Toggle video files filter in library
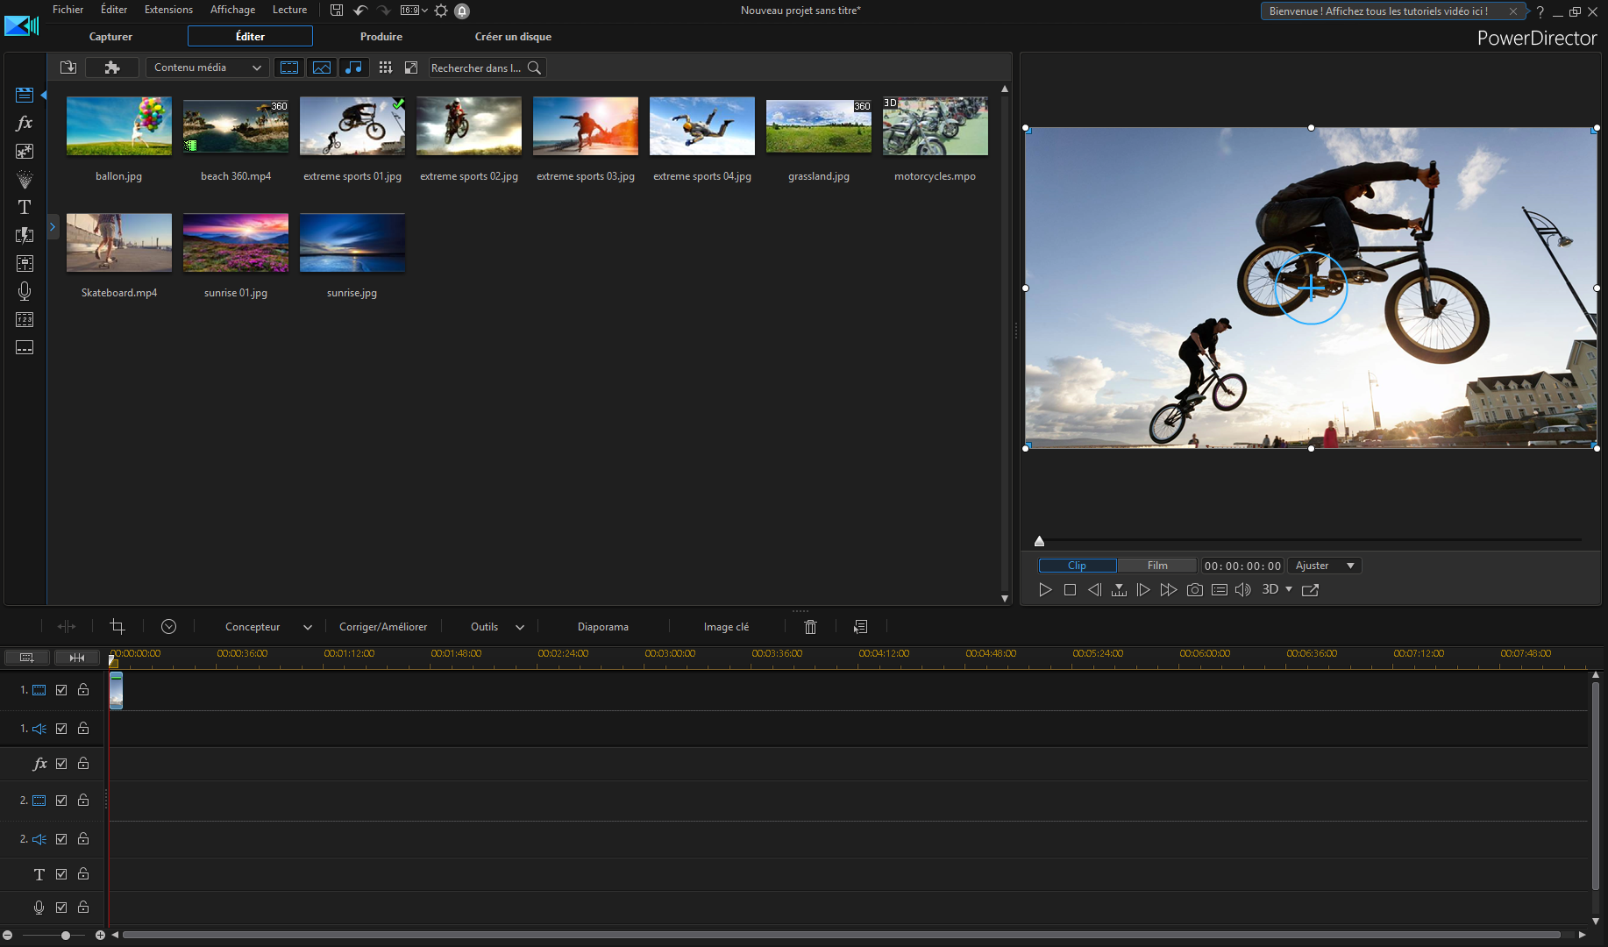The height and width of the screenshot is (947, 1608). pyautogui.click(x=288, y=68)
